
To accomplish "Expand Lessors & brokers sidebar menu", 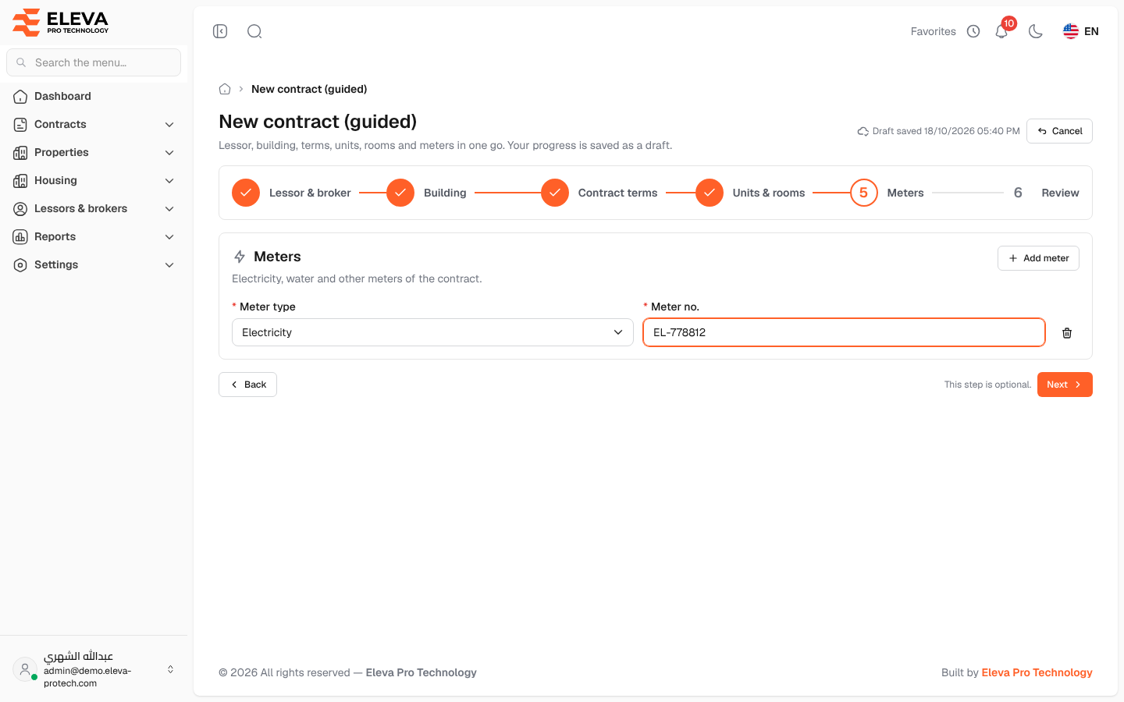I will point(94,208).
